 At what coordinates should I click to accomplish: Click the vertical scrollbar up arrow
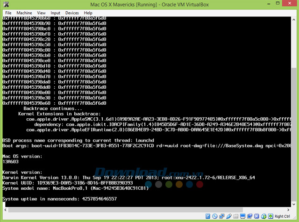tap(294, 20)
